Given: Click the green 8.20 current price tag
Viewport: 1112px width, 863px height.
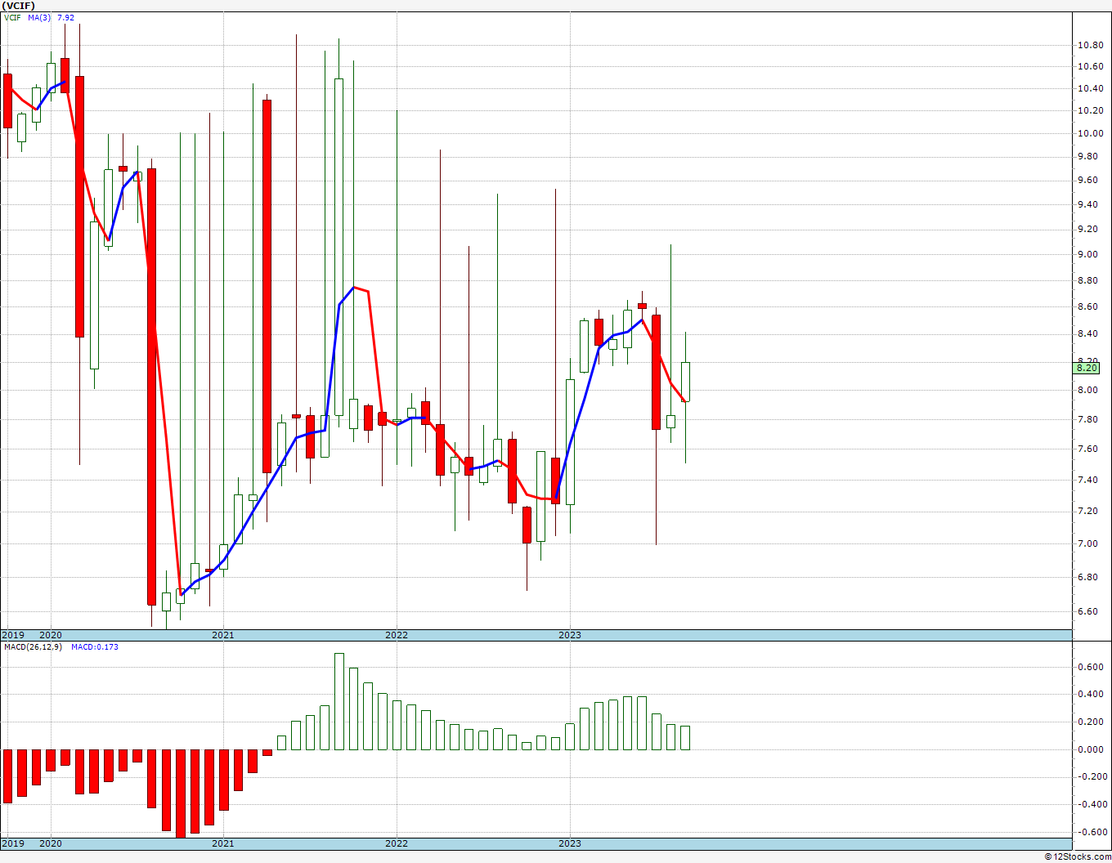Looking at the screenshot, I should coord(1087,369).
